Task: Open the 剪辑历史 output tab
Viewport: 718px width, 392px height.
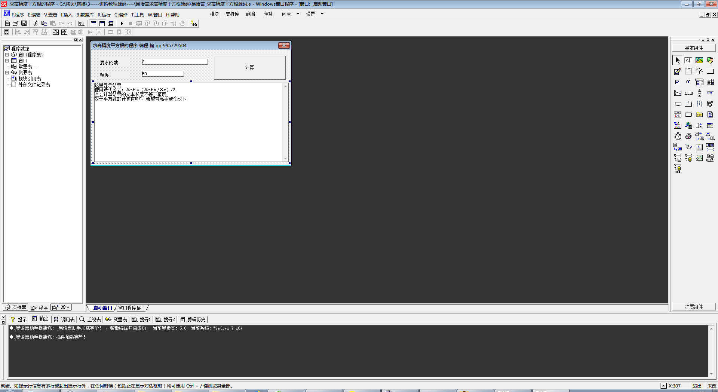Action: (193, 319)
